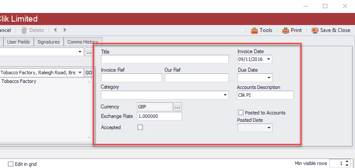Expand the Tobacco Factory address dropdown

[80, 73]
